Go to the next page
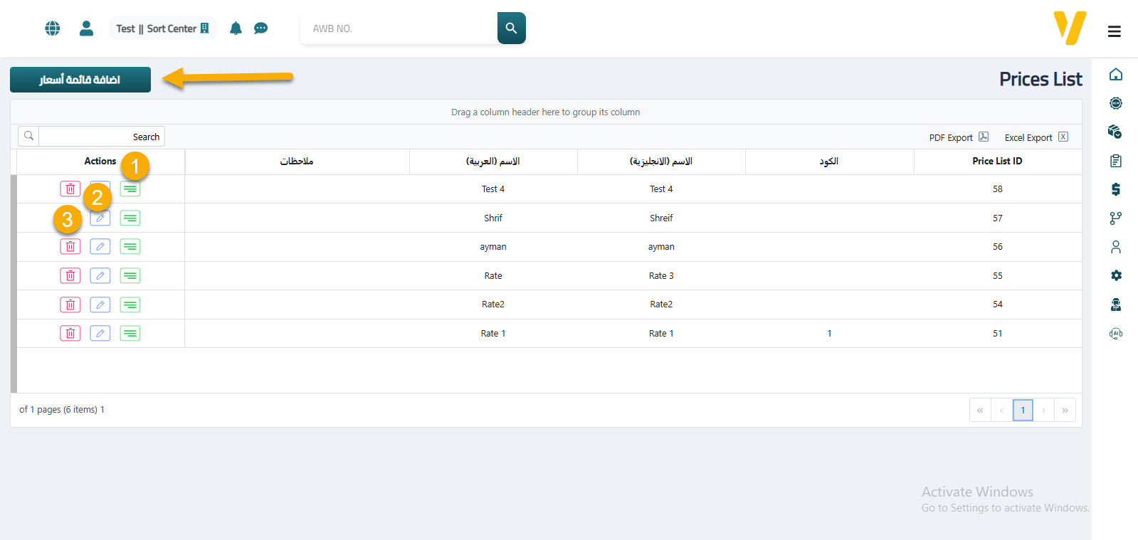This screenshot has height=540, width=1138. tap(1043, 411)
